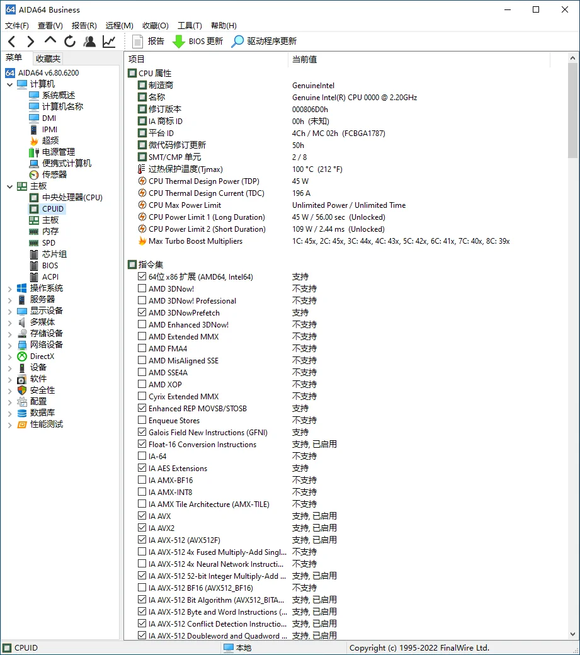This screenshot has width=580, height=655.
Task: Select the 超频 overclock flame icon
Action: coord(34,141)
